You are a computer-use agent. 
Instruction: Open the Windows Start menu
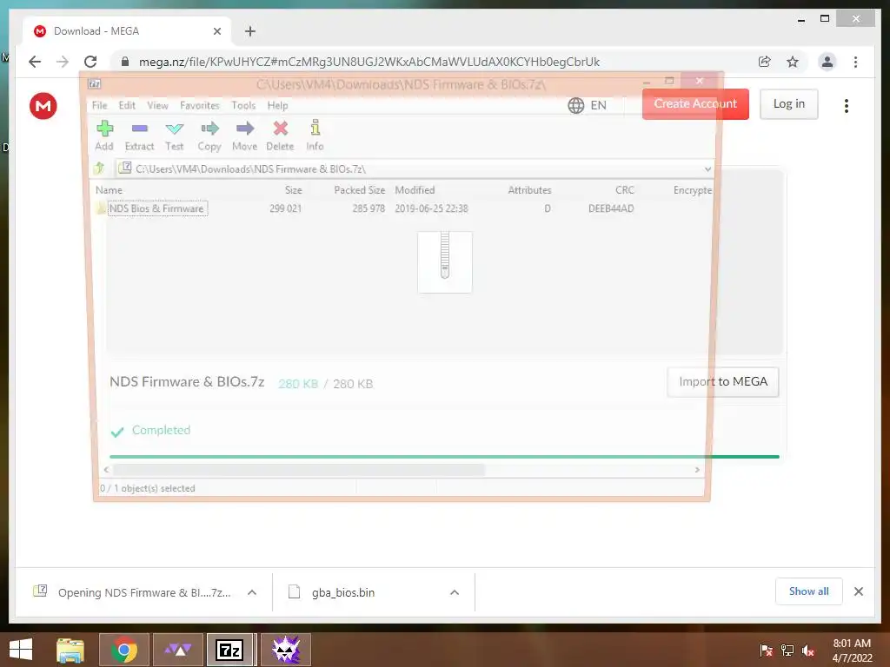click(x=21, y=650)
